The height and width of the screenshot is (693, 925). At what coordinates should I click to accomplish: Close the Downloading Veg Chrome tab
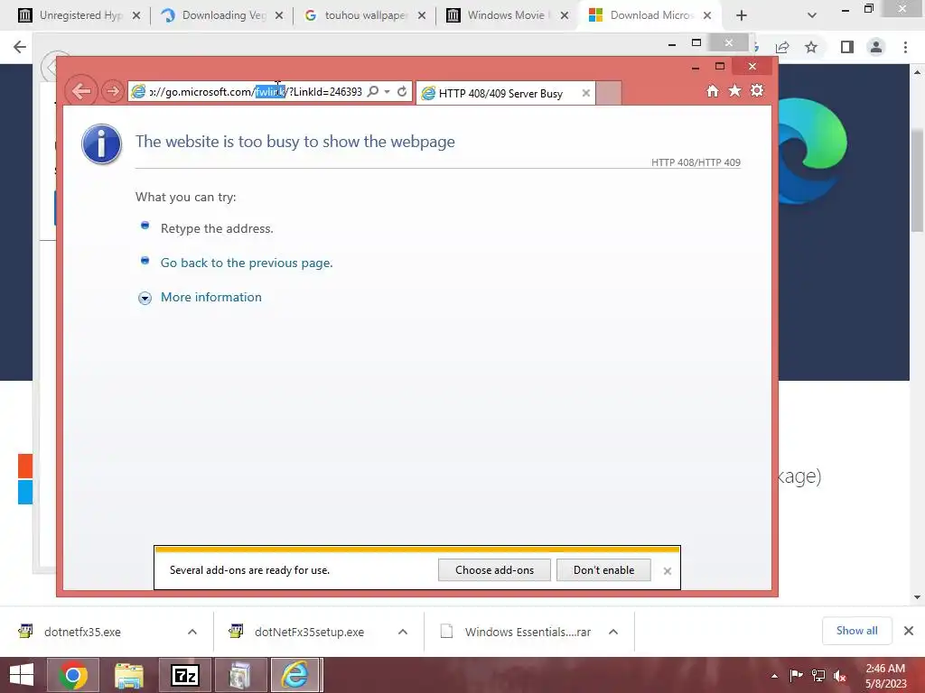pos(279,16)
